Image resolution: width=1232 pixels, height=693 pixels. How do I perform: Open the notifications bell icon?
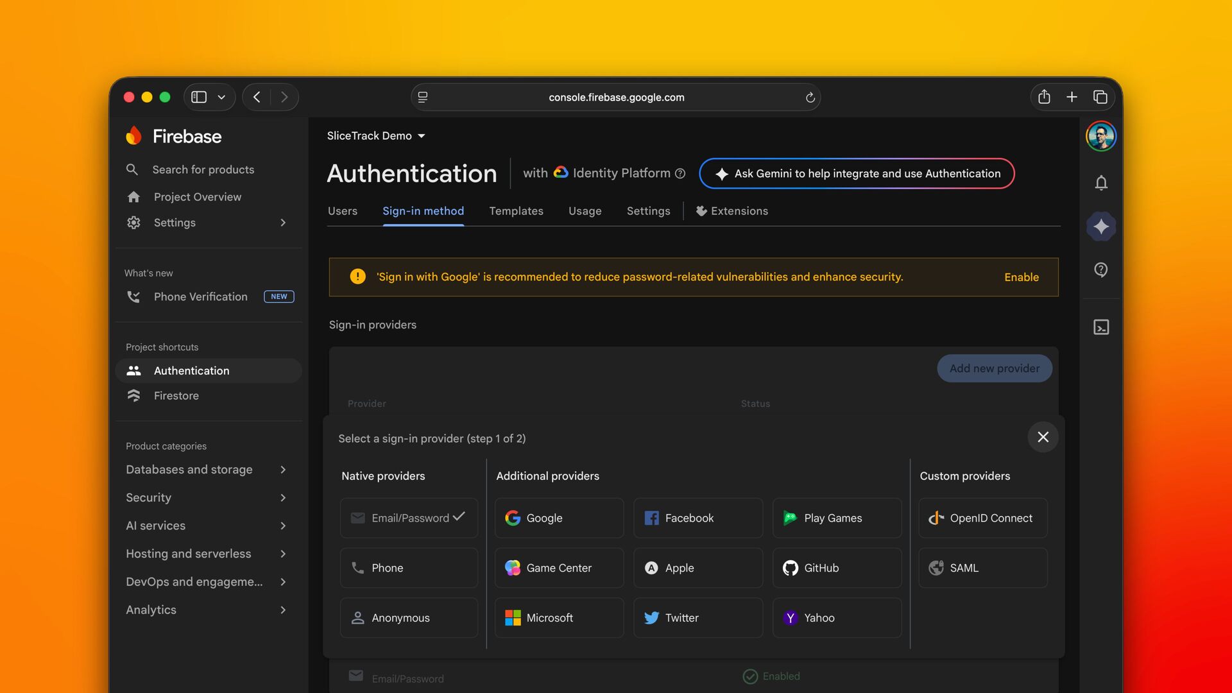[1101, 183]
